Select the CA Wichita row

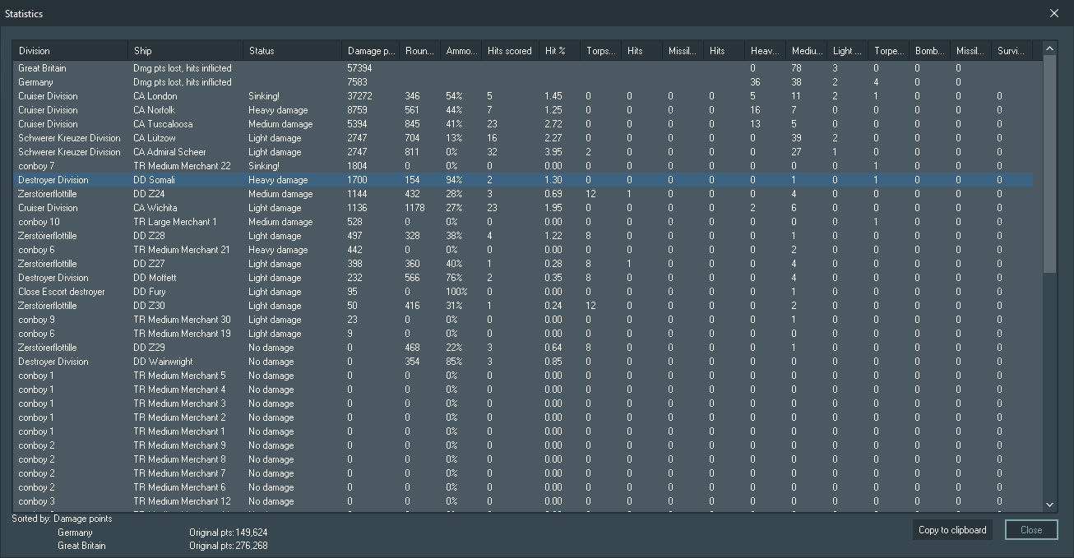point(523,208)
